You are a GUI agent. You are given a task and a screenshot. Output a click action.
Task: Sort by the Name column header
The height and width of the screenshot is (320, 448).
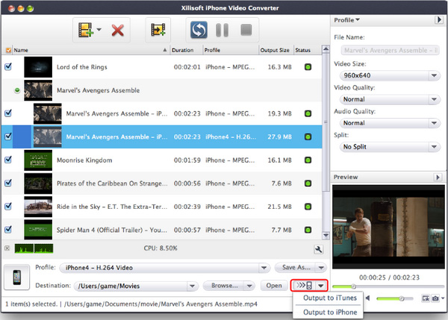coord(91,50)
